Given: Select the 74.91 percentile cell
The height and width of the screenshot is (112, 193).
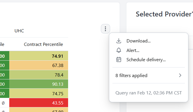Looking at the screenshot, I should (x=39, y=56).
